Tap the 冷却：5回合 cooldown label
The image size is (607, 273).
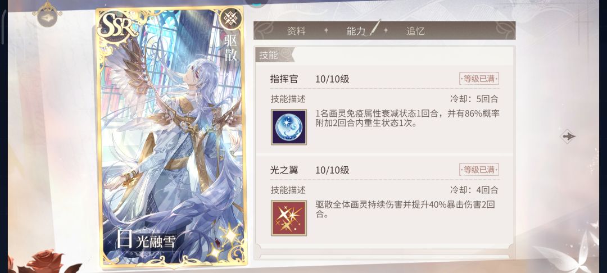474,99
